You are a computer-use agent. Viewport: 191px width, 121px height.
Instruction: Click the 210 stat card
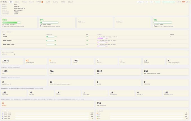point(142,104)
